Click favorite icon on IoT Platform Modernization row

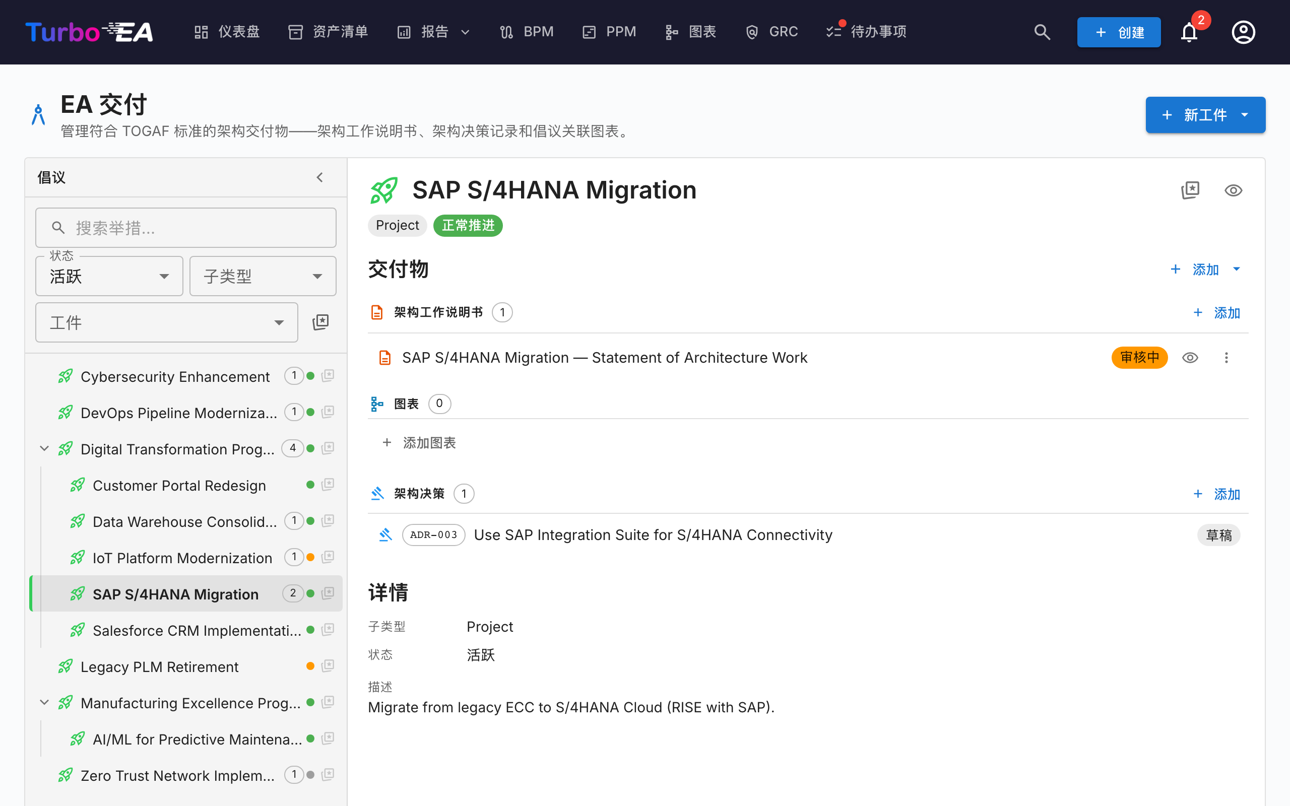coord(328,557)
